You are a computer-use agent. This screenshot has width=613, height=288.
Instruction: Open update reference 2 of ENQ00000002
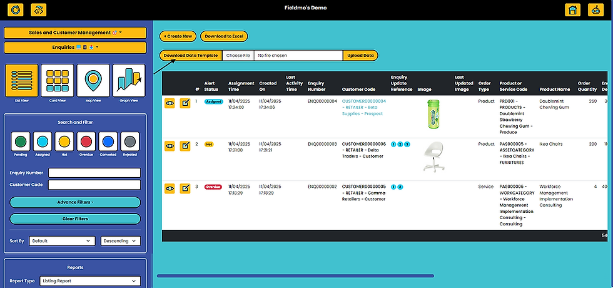(400, 187)
